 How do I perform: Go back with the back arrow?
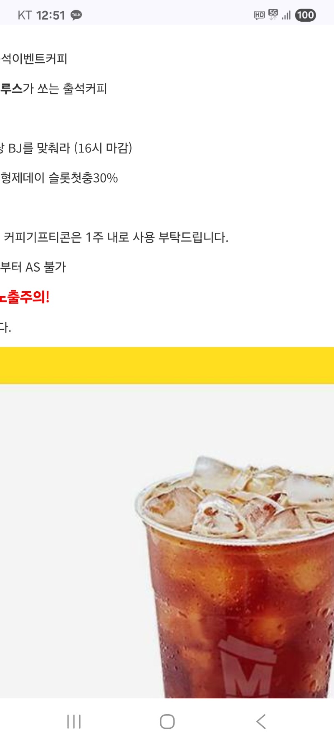coord(261,721)
